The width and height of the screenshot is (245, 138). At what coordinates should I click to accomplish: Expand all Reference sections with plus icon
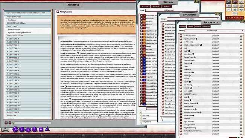click(x=6, y=123)
